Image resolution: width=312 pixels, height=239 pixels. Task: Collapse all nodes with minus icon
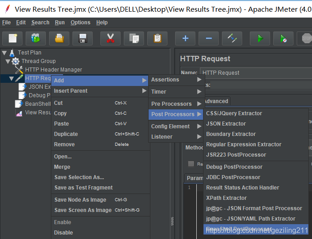(x=209, y=38)
